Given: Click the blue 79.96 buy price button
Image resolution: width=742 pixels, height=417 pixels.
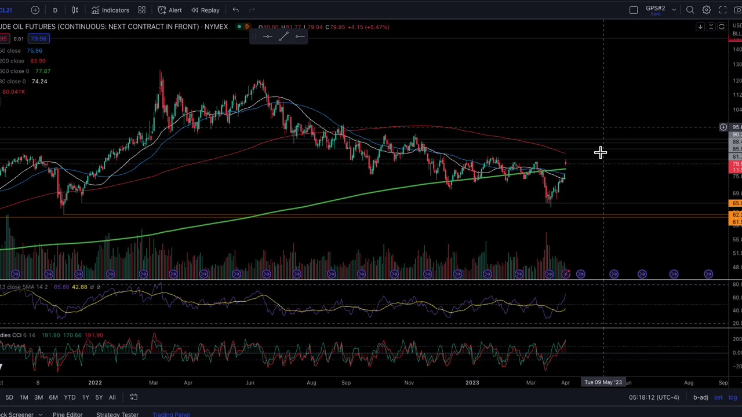Looking at the screenshot, I should 38,38.
